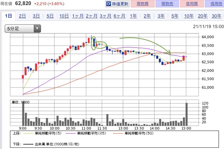The width and height of the screenshot is (224, 149).
Task: Click the 61,000 price axis label
Action: tap(208, 87)
